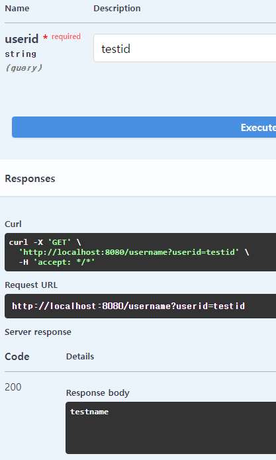
Task: Click the Response body label
Action: (98, 392)
